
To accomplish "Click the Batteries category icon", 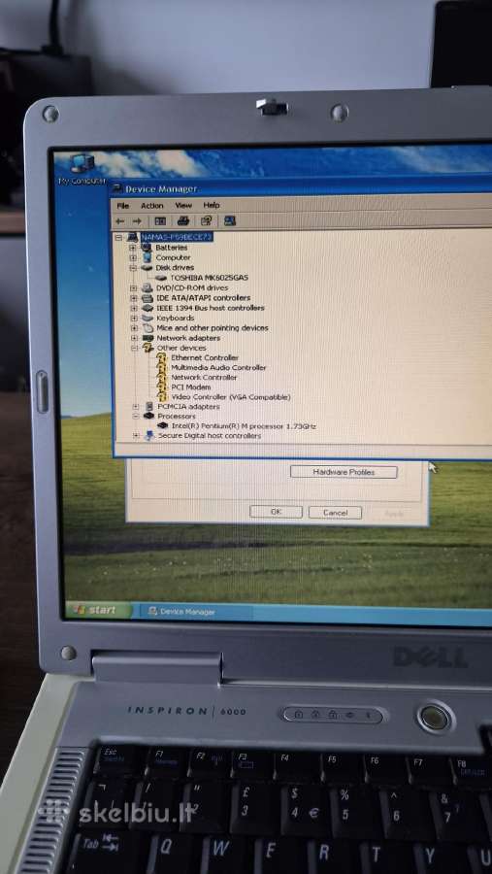I will pos(148,247).
